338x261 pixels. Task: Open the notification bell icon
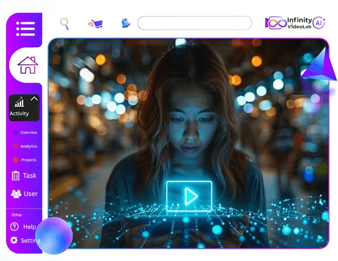click(x=126, y=23)
